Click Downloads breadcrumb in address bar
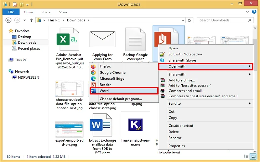The image size is (260, 162). [76, 20]
